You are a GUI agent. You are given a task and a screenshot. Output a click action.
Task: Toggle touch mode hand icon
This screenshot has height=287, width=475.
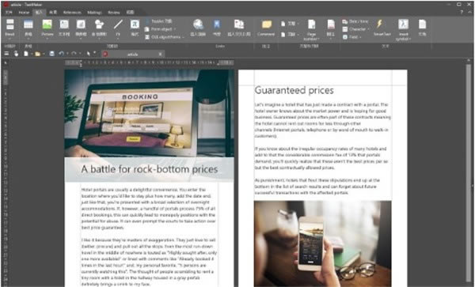click(x=16, y=54)
